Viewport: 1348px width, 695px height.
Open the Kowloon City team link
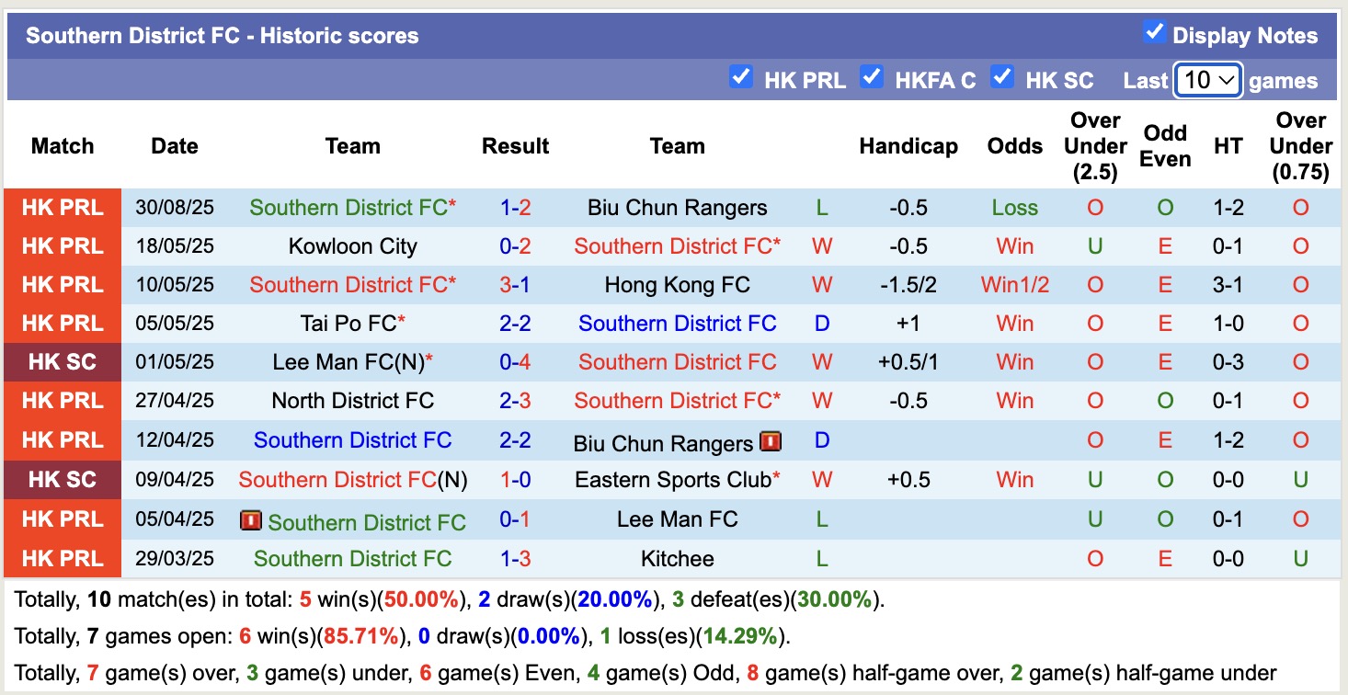pyautogui.click(x=352, y=246)
